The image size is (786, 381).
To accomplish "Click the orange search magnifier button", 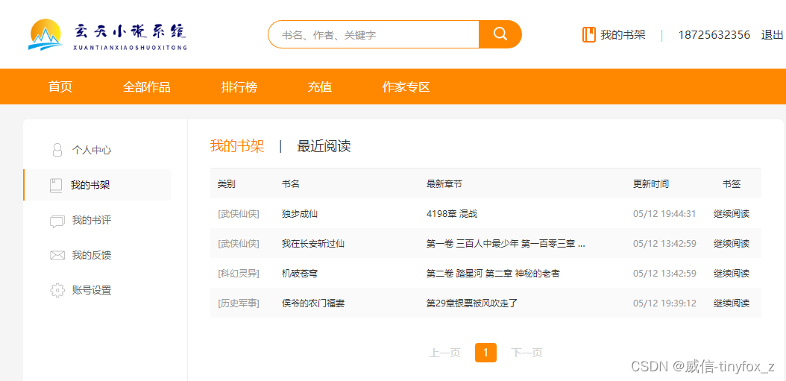I will pos(500,34).
